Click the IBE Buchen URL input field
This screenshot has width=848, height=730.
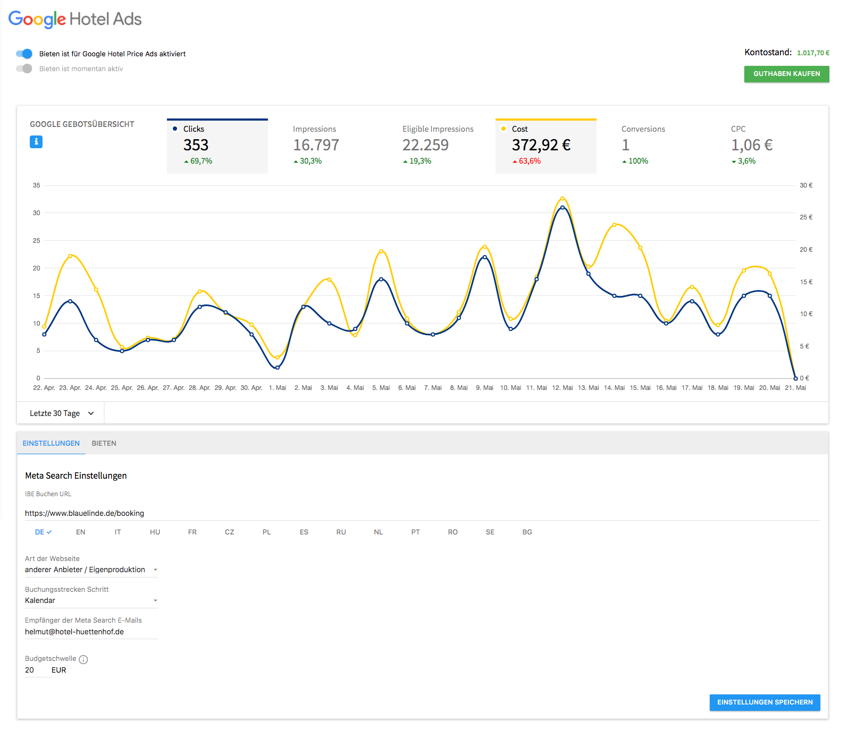pos(423,513)
